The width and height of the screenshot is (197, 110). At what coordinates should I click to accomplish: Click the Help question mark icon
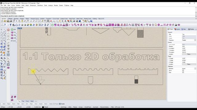pyautogui.click(x=91, y=21)
